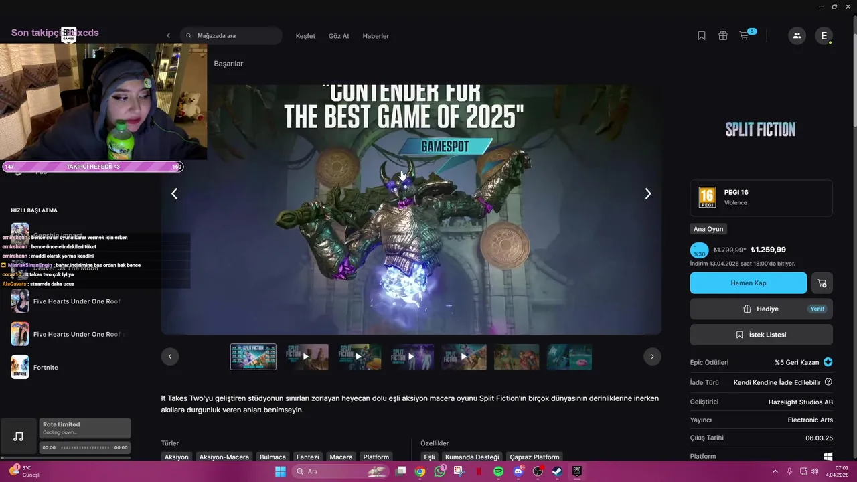Select the fourth video thumbnail
Image resolution: width=857 pixels, height=482 pixels.
(x=411, y=357)
